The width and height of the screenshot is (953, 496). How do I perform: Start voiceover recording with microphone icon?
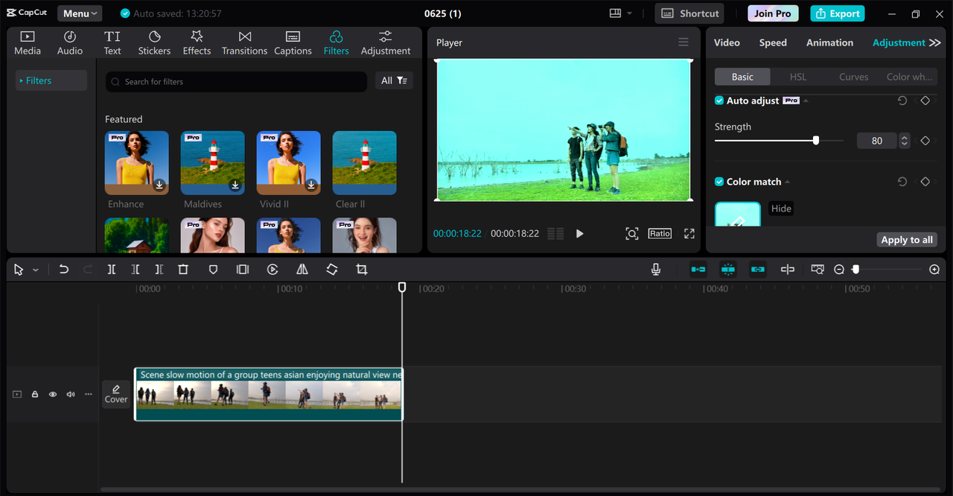click(656, 270)
